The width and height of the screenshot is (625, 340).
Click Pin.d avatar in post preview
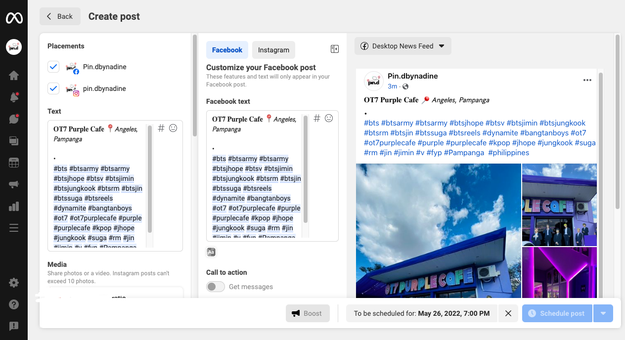coord(374,81)
